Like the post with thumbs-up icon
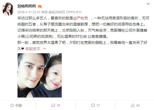 point(133,105)
